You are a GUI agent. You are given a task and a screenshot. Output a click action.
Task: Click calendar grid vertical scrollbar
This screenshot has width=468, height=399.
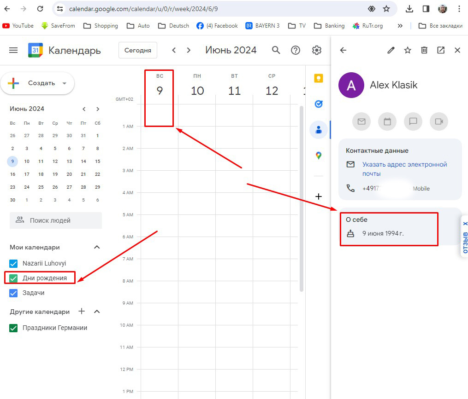[302, 199]
